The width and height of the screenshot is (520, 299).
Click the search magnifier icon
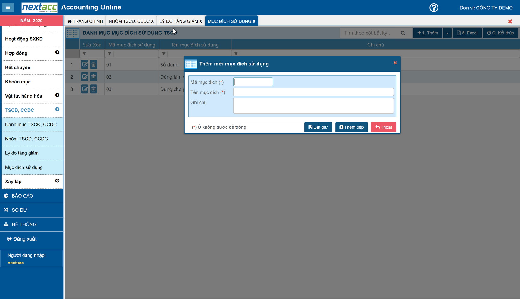[403, 33]
